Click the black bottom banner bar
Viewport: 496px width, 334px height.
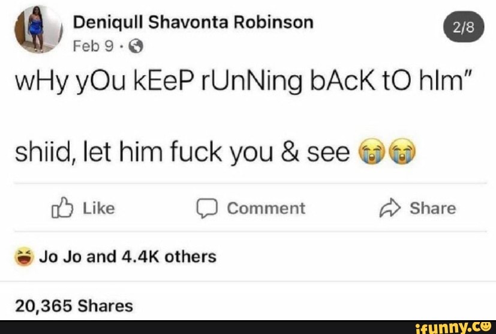pyautogui.click(x=248, y=327)
